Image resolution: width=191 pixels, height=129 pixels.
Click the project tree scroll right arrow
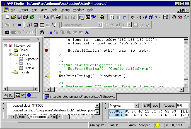tap(36, 89)
